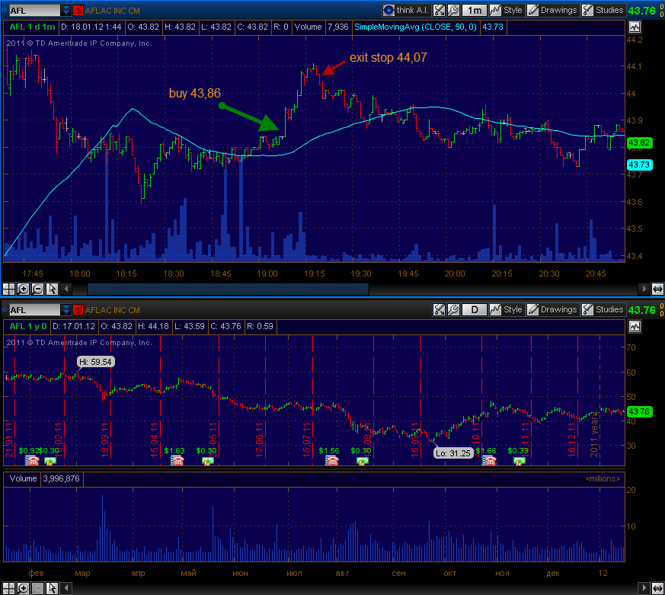Click the zoom out magnifier under the upper chart
This screenshot has height=595, width=665.
point(37,290)
